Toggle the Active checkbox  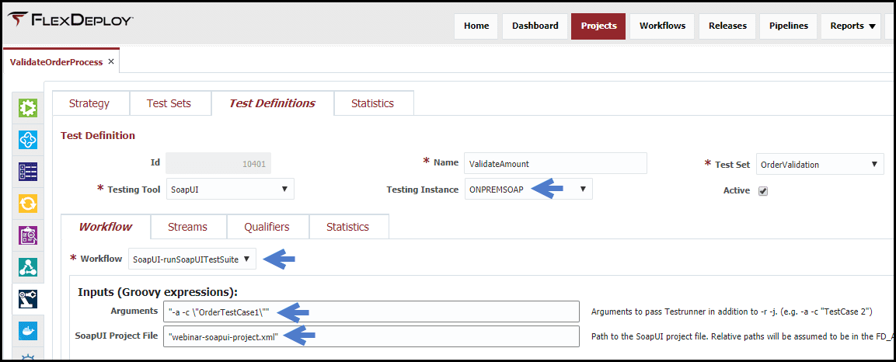763,191
